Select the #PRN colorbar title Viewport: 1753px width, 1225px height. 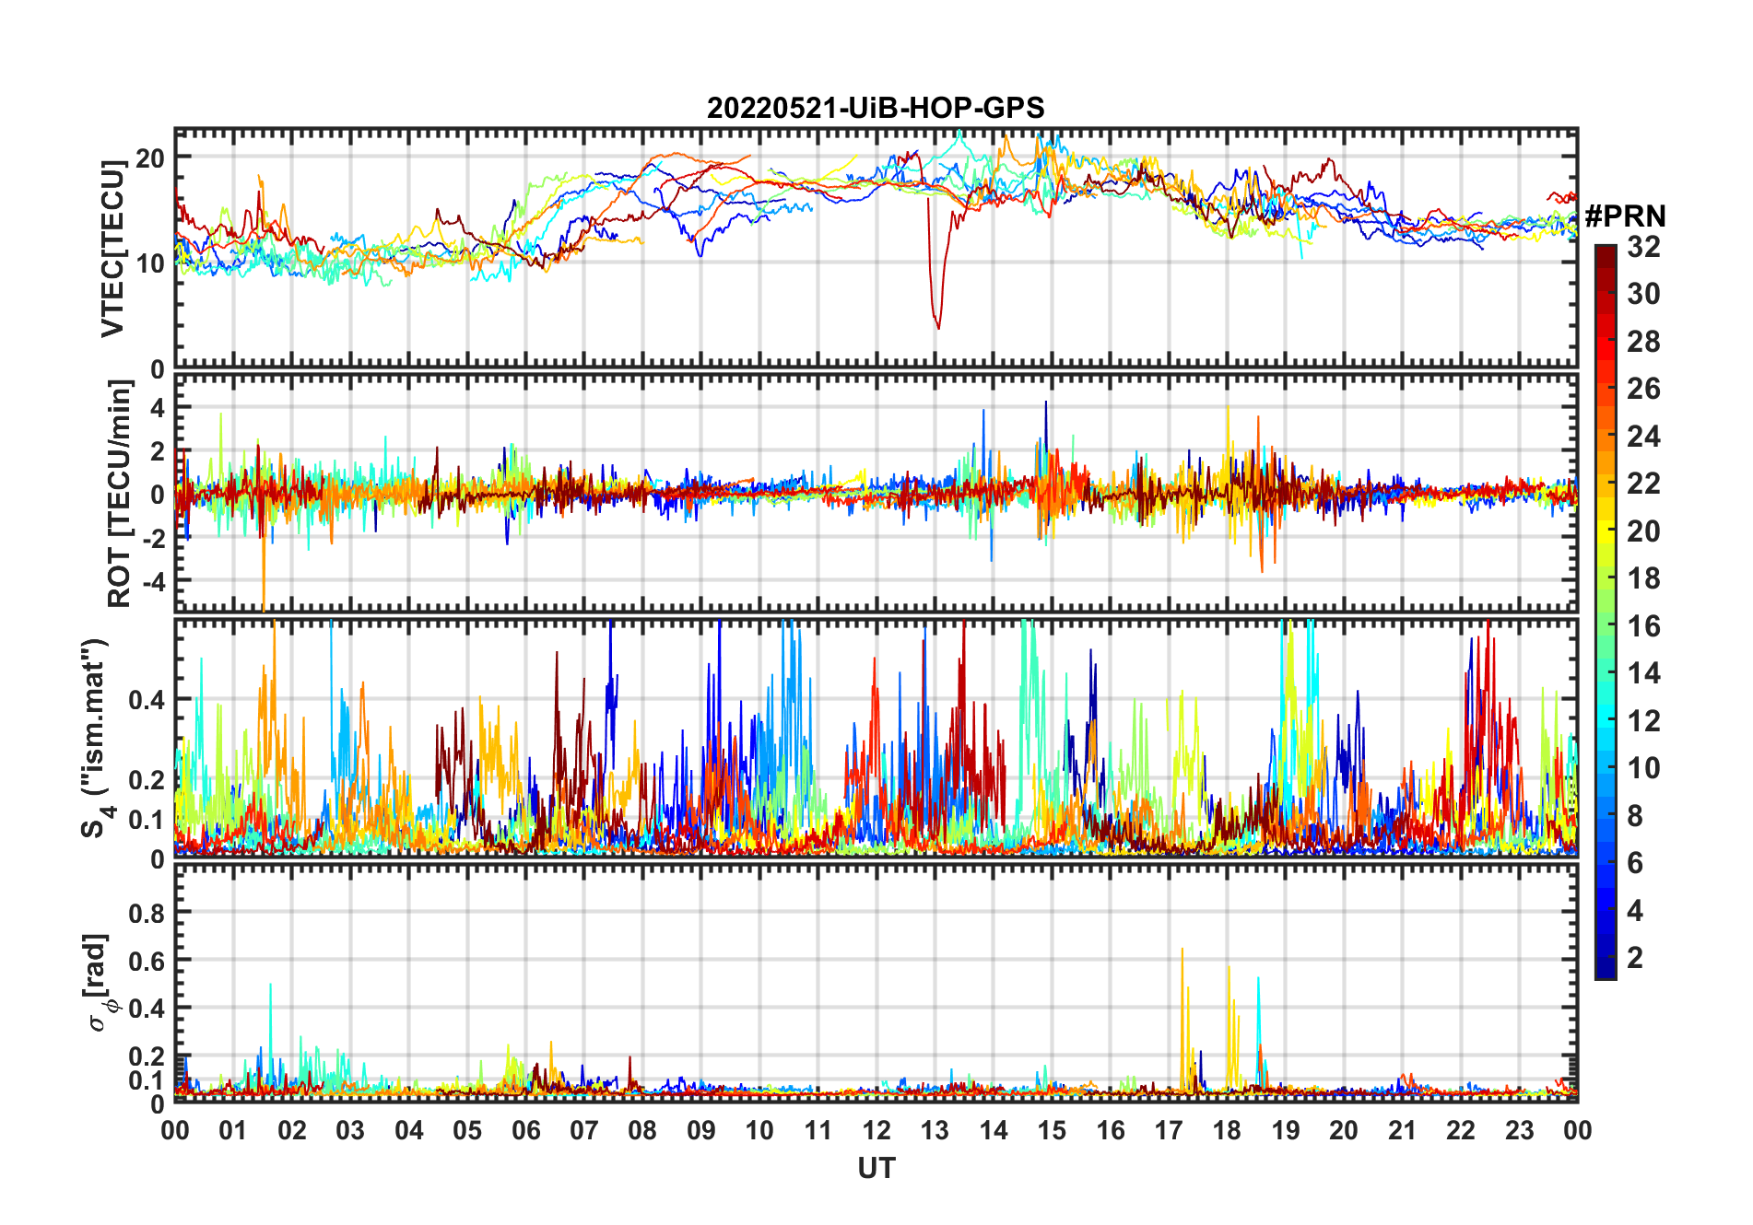coord(1625,216)
